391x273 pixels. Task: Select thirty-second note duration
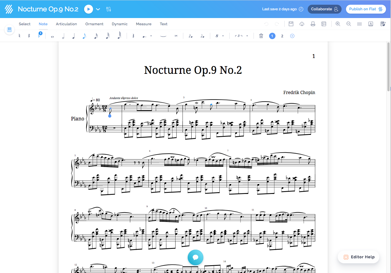point(107,36)
